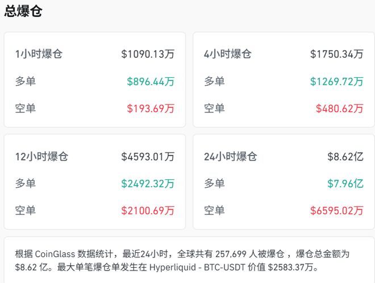Click the 12-hour total $4593.01万
Viewport: 375px width, 283px height.
[x=148, y=157]
